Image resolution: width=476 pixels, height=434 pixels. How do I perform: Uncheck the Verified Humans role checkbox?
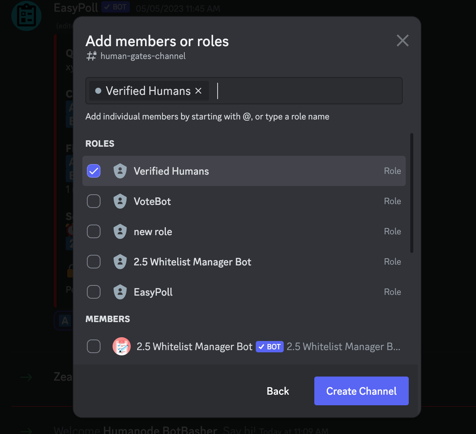pyautogui.click(x=94, y=171)
